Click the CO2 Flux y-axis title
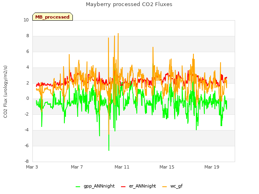This screenshot has width=259, height=194. pos(5,92)
